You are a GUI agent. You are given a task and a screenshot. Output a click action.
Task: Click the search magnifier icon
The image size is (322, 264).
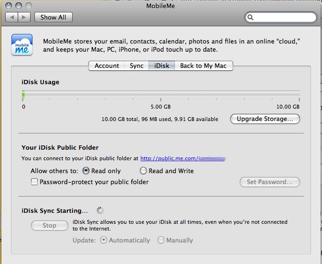250,17
